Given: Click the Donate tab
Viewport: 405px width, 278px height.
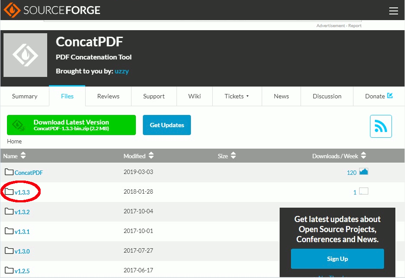Looking at the screenshot, I should (379, 96).
